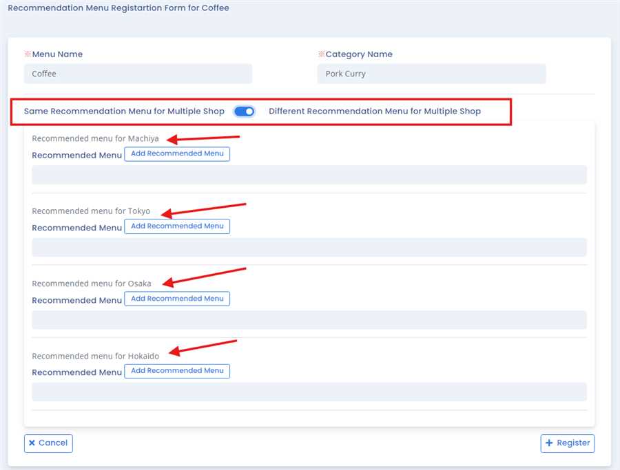Image resolution: width=620 pixels, height=470 pixels.
Task: Click the X icon on the Cancel button
Action: coord(32,443)
